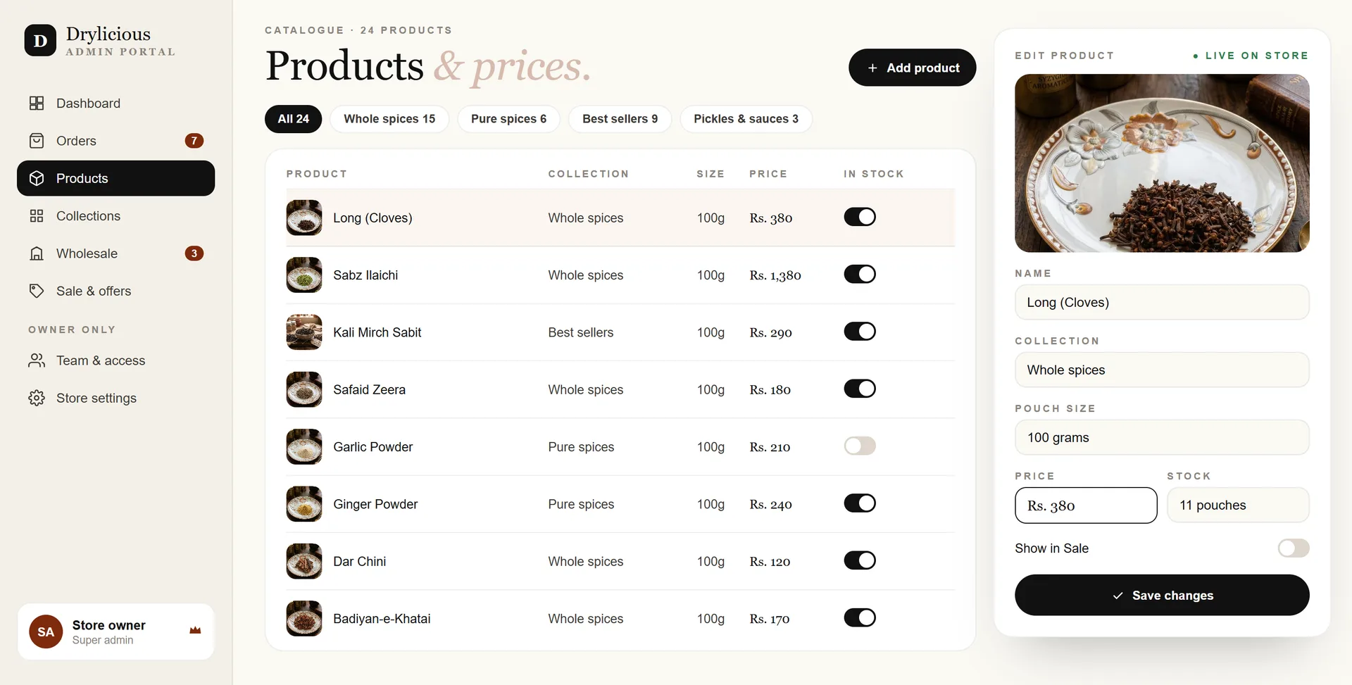This screenshot has width=1352, height=685.
Task: Select the All 24 filter tab
Action: [x=293, y=119]
